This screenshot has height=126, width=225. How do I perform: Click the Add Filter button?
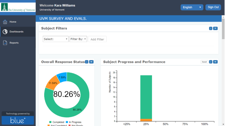pos(97,39)
